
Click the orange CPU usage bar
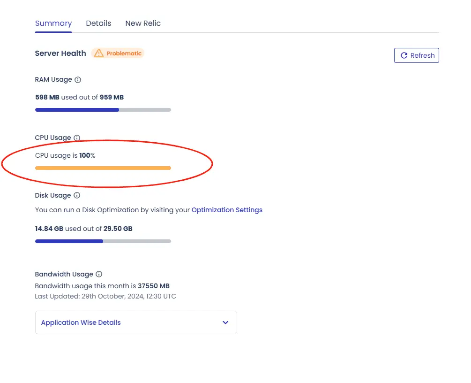click(103, 168)
